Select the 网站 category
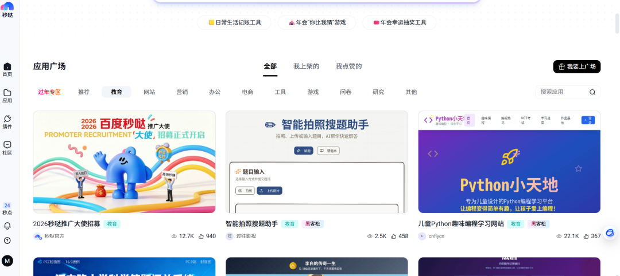 (x=149, y=92)
